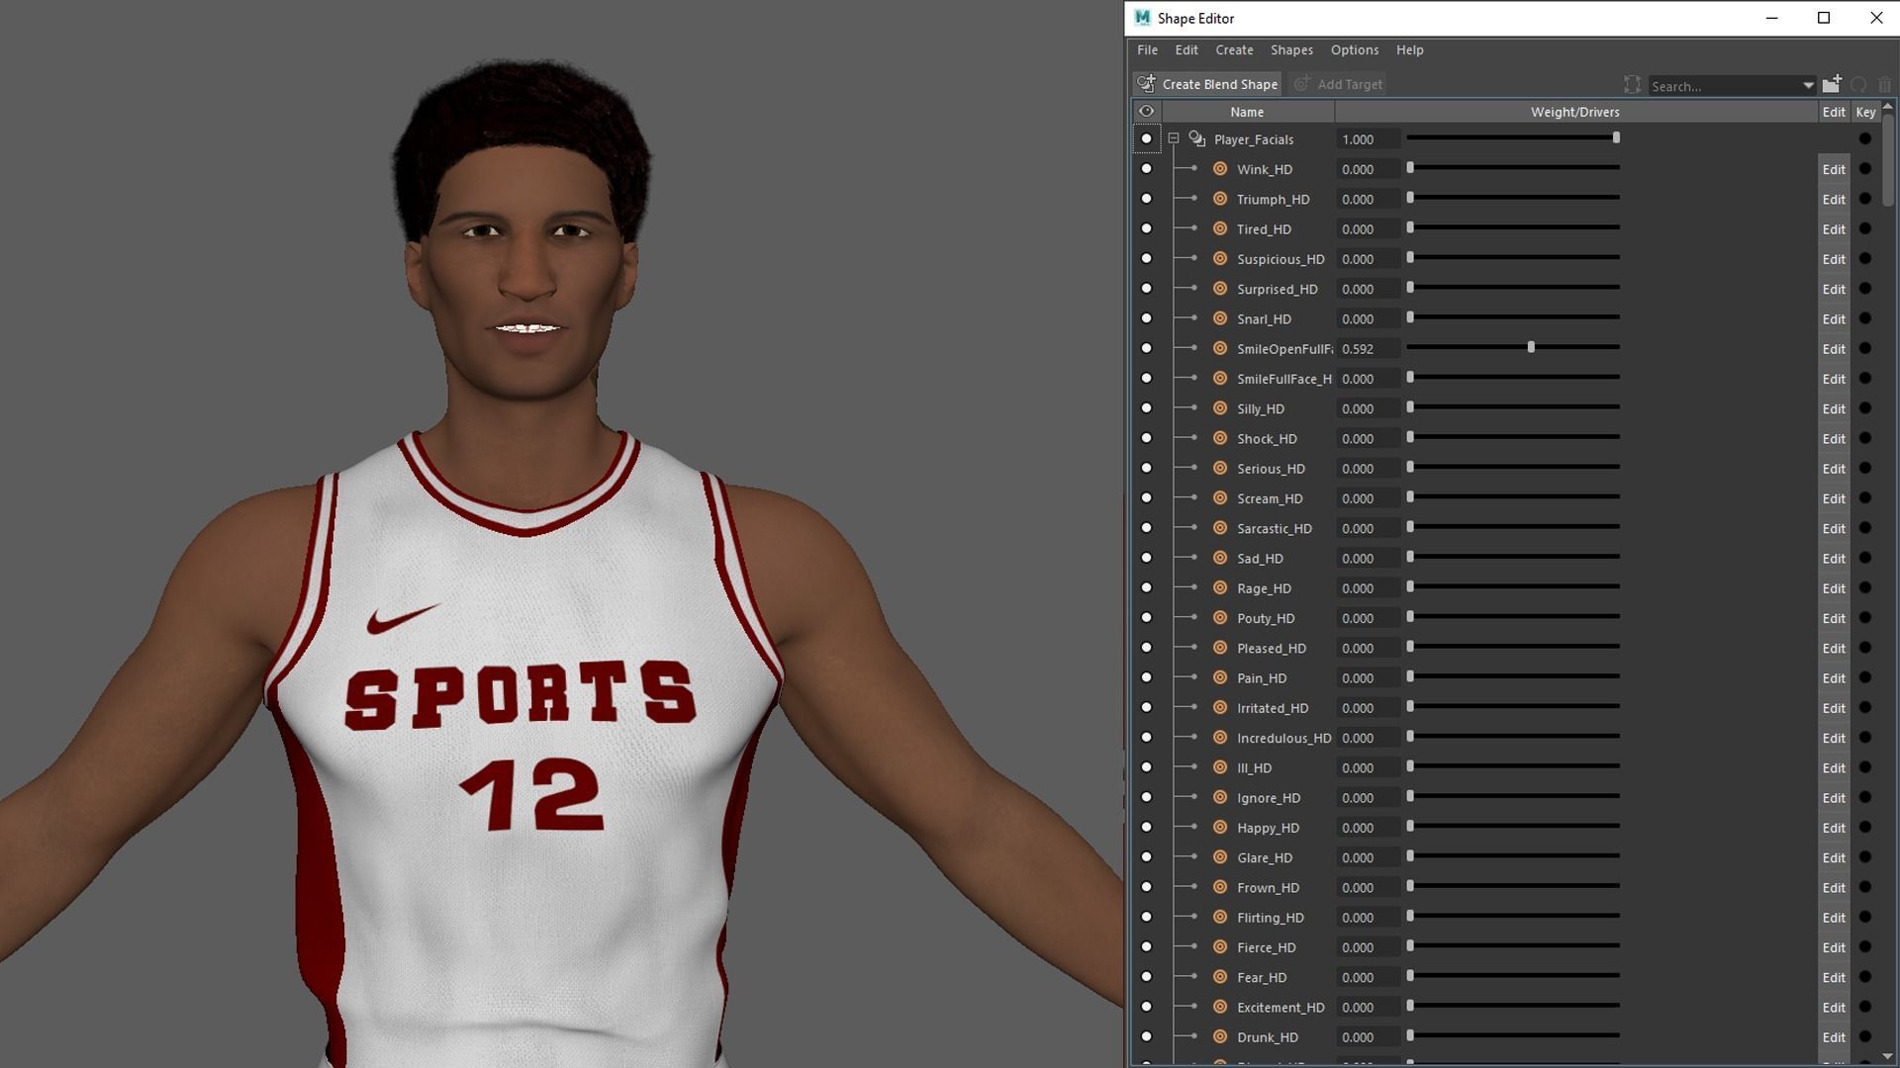Click the target icon next to Scream_HD

click(1220, 498)
